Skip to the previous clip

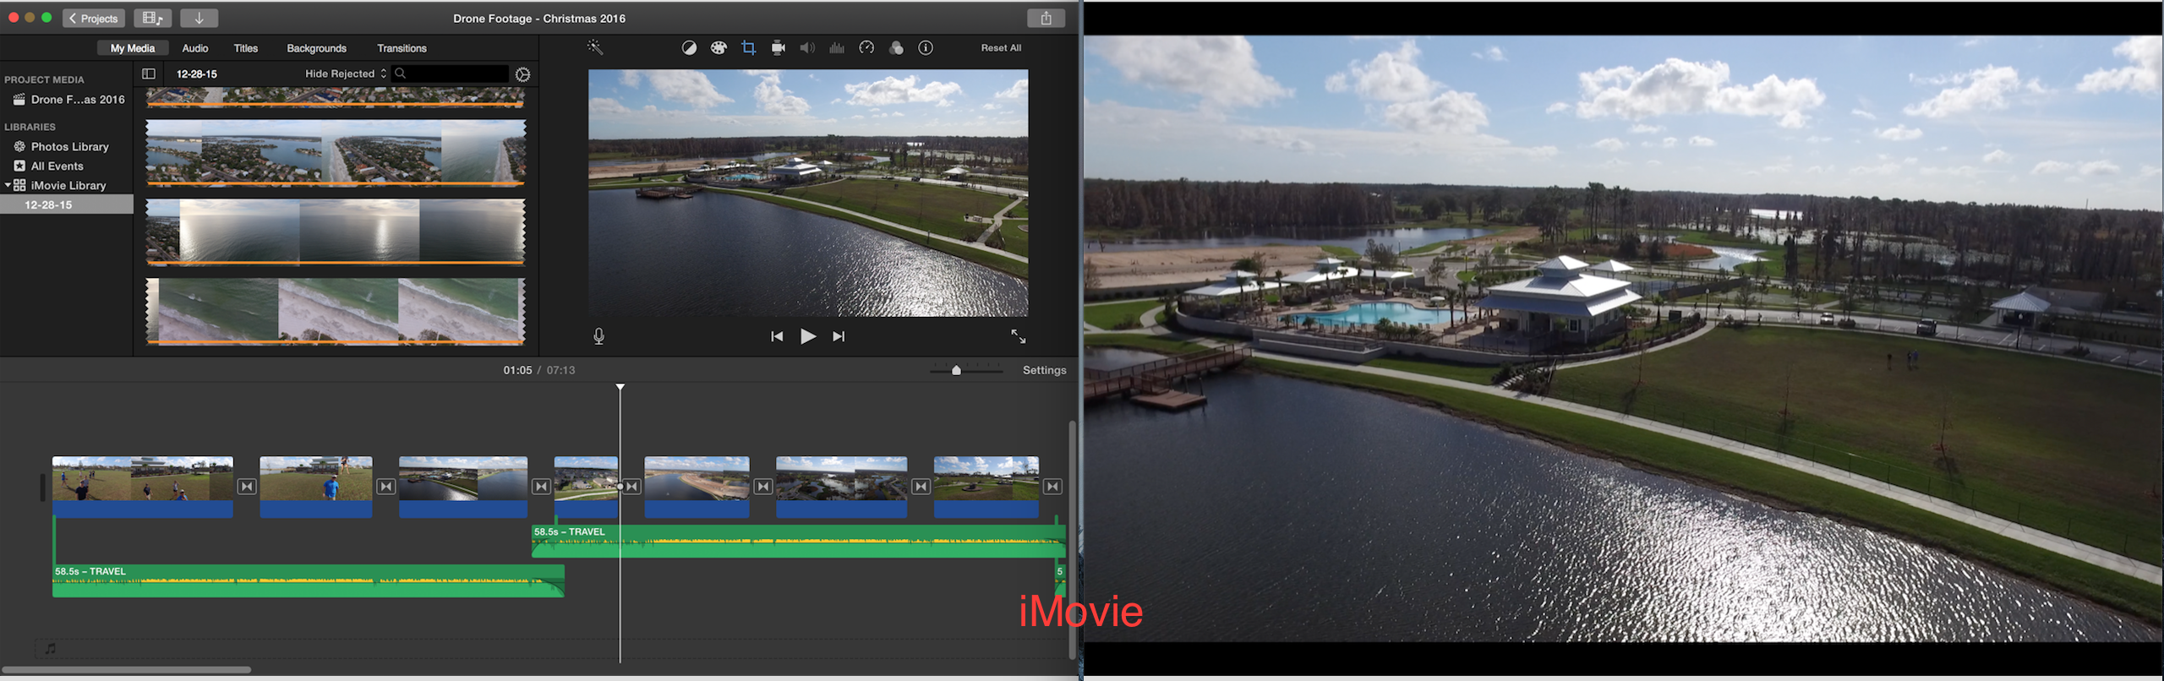pos(777,336)
